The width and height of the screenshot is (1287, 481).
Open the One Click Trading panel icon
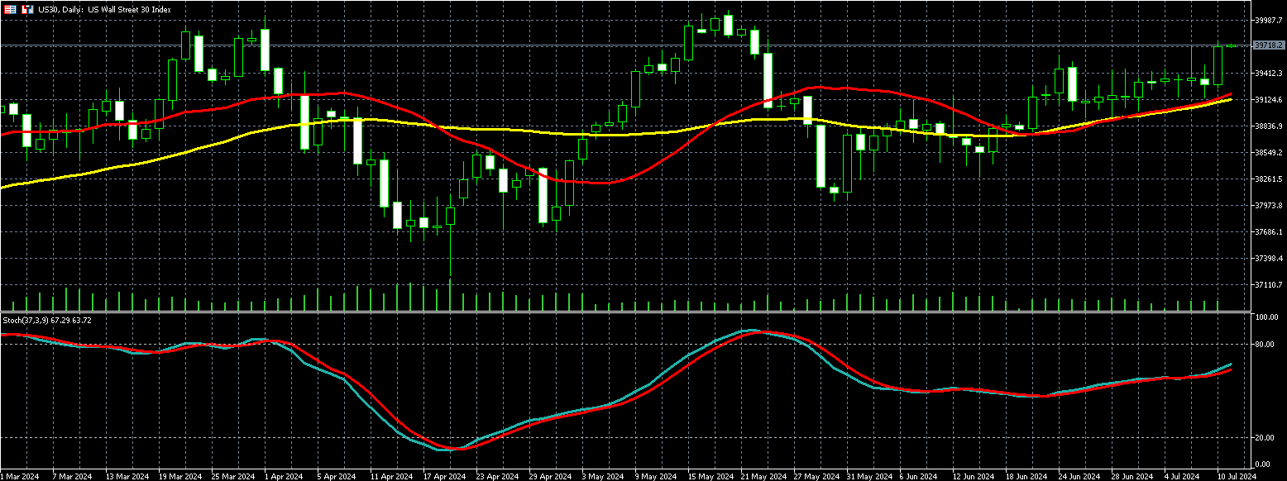point(11,10)
